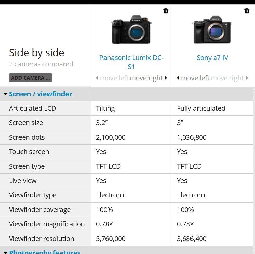Click the greyed left arrow under Panasonic Lumix
This screenshot has height=254, width=255.
point(97,78)
